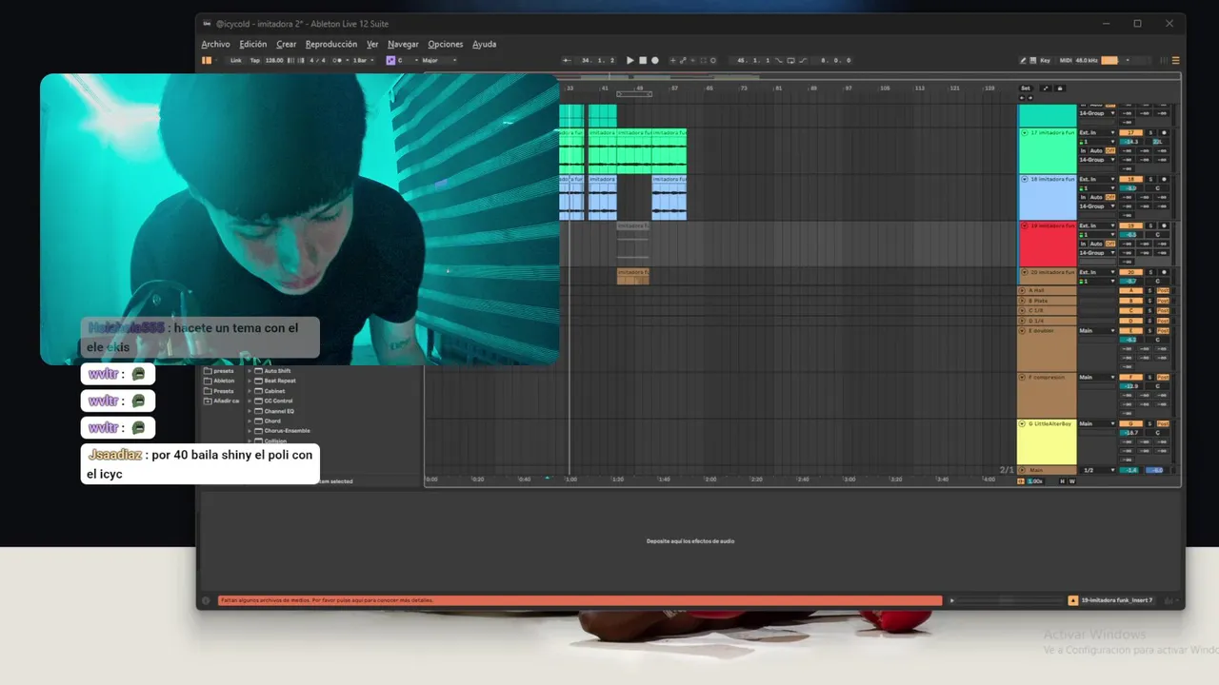Start playback with the Play button
1219x685 pixels.
[629, 60]
